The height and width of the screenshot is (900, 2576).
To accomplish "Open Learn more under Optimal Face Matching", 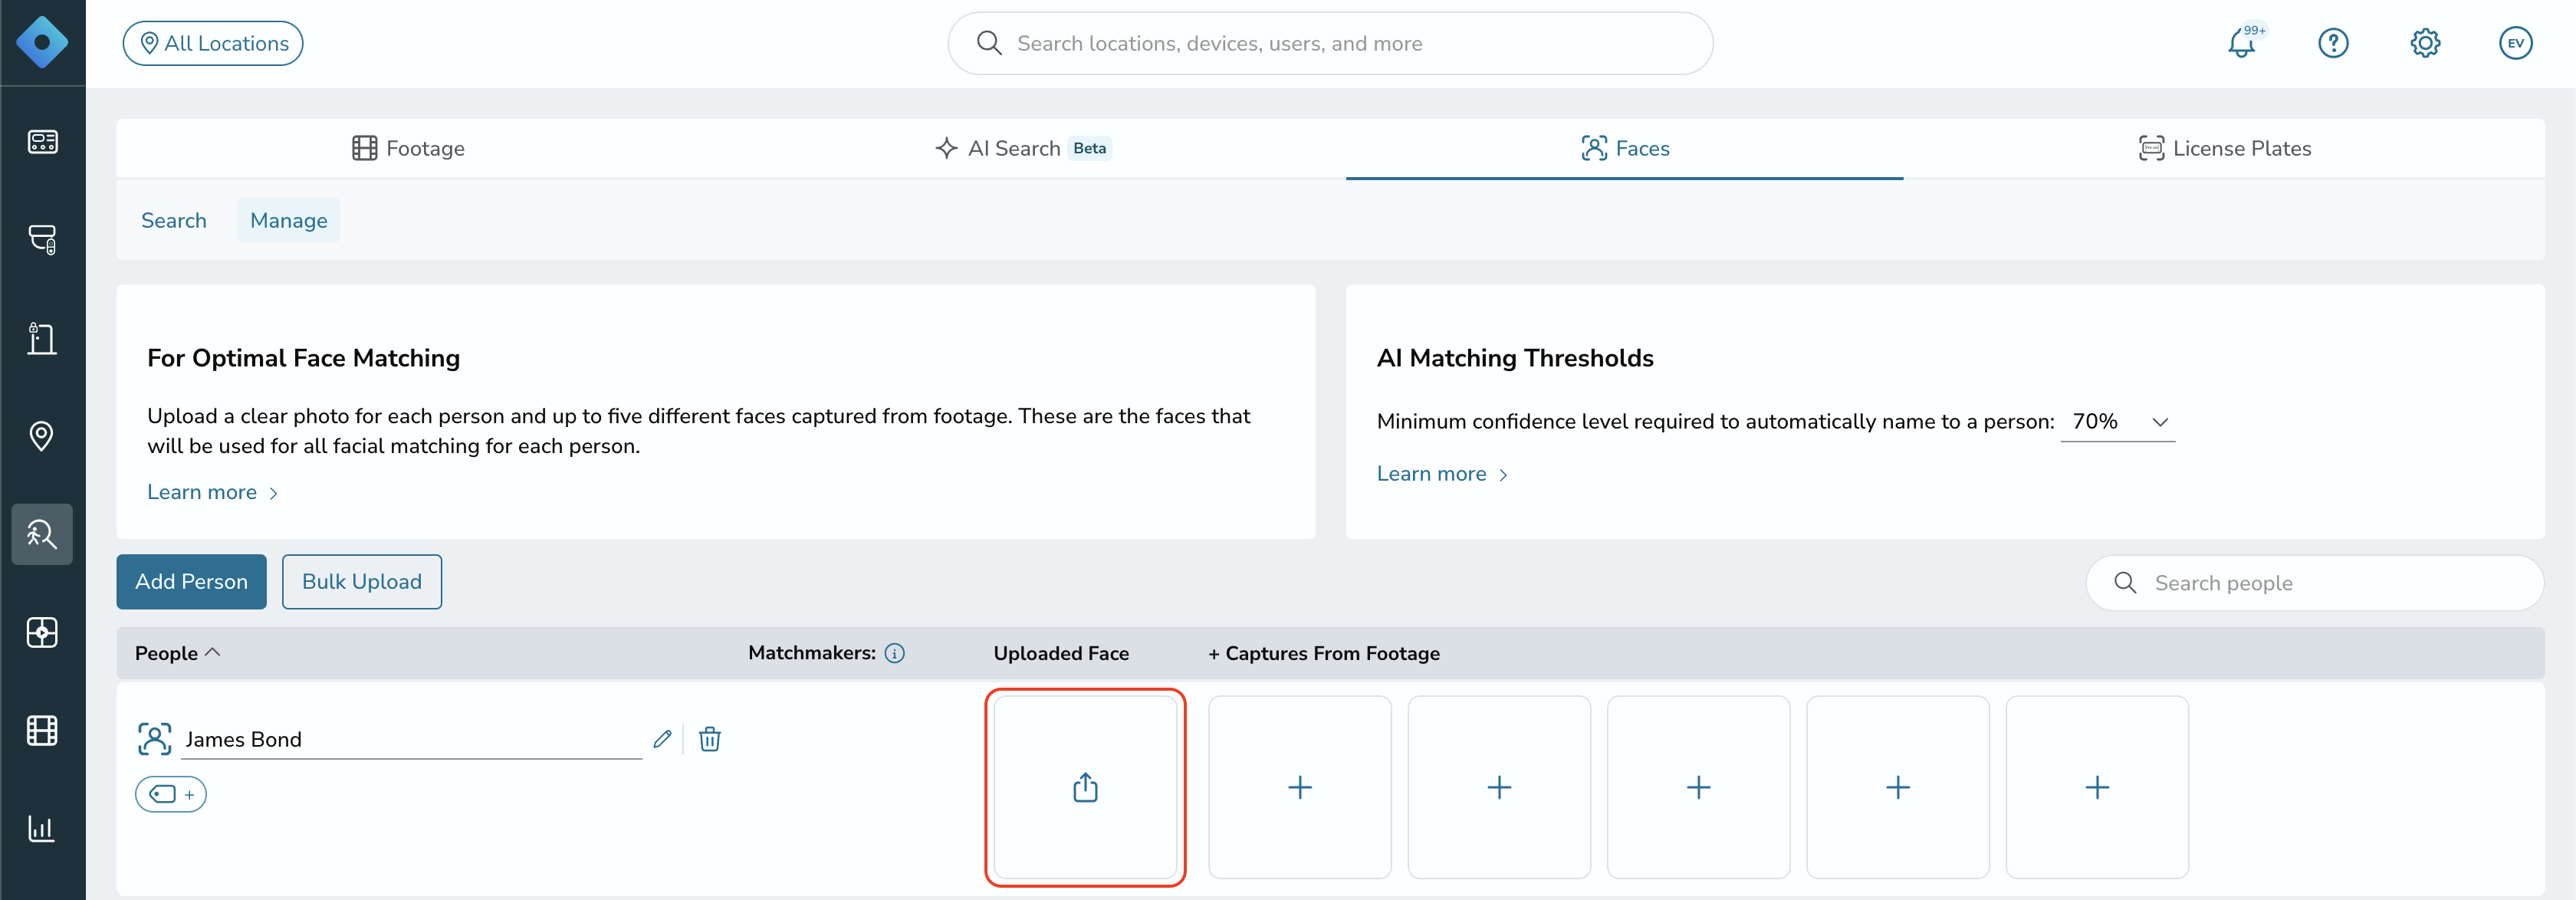I will pyautogui.click(x=212, y=493).
